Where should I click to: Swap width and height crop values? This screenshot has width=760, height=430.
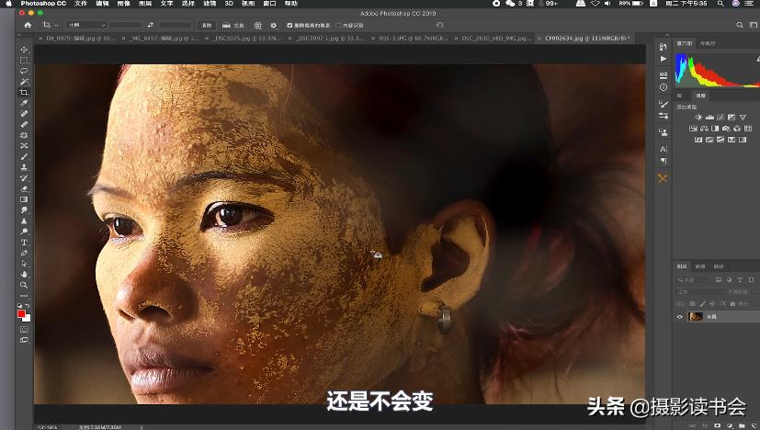pyautogui.click(x=151, y=25)
